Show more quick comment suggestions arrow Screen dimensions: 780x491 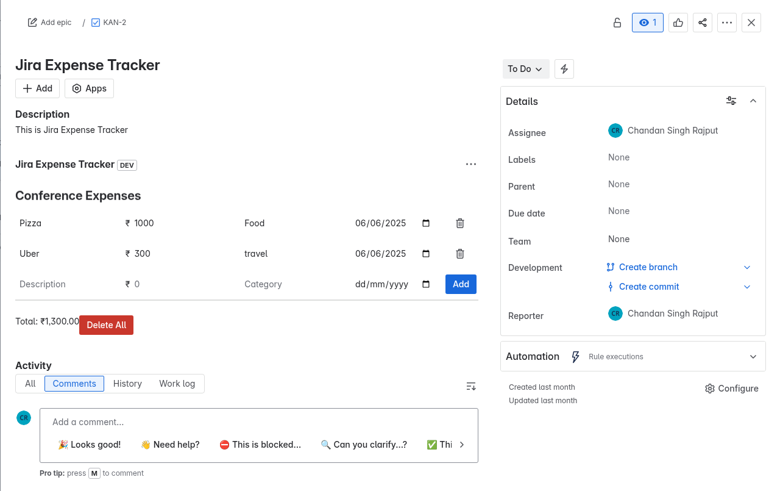pyautogui.click(x=462, y=445)
